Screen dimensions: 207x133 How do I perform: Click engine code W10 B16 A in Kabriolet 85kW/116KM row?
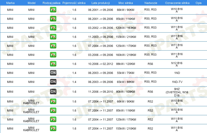[177, 111]
